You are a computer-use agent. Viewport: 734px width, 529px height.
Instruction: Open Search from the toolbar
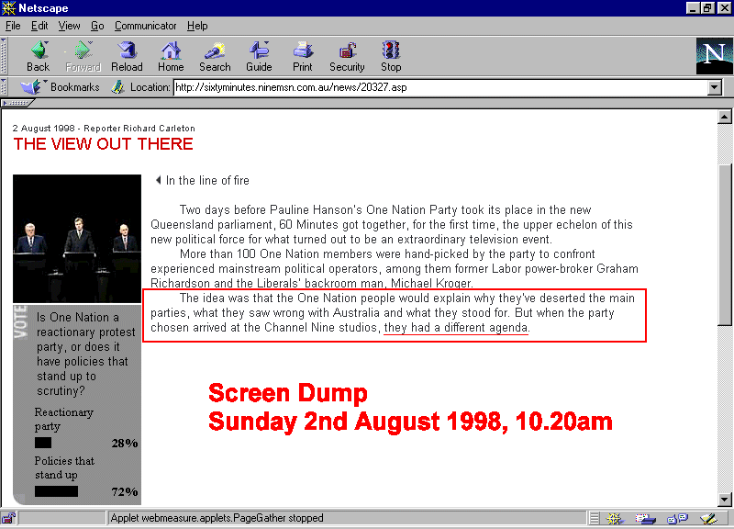coord(215,56)
